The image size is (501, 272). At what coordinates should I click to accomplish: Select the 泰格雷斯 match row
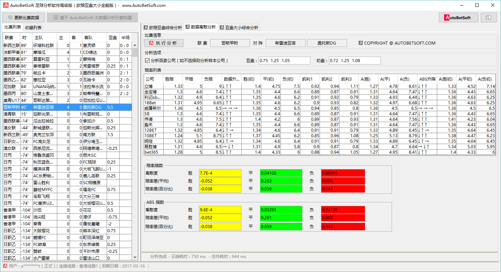point(67,66)
